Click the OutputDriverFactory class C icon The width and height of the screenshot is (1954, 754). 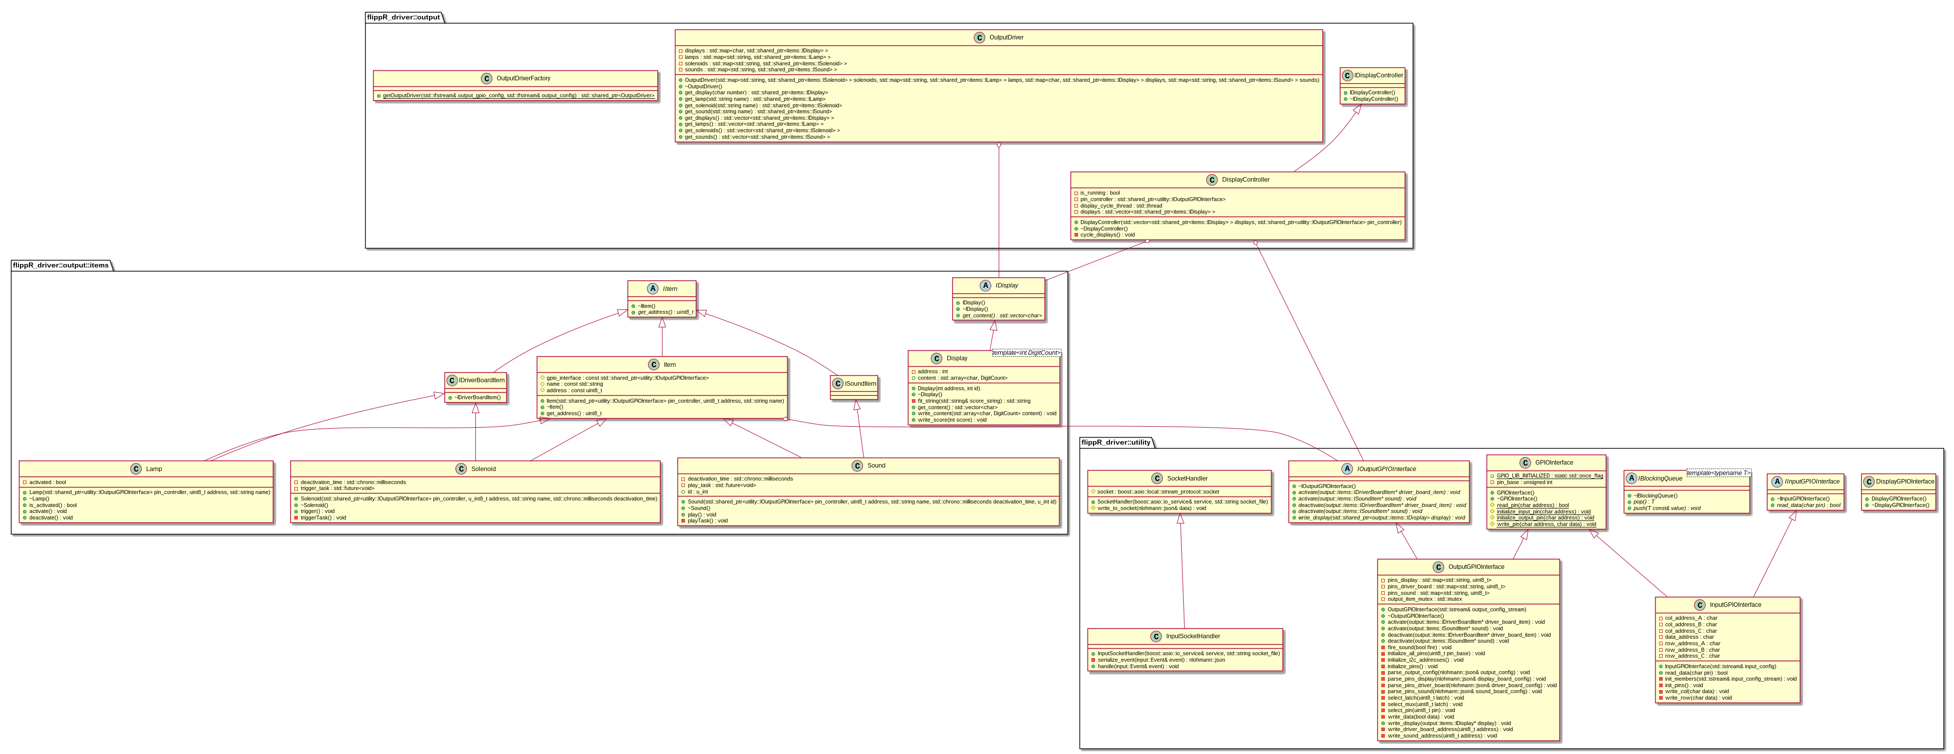point(486,78)
